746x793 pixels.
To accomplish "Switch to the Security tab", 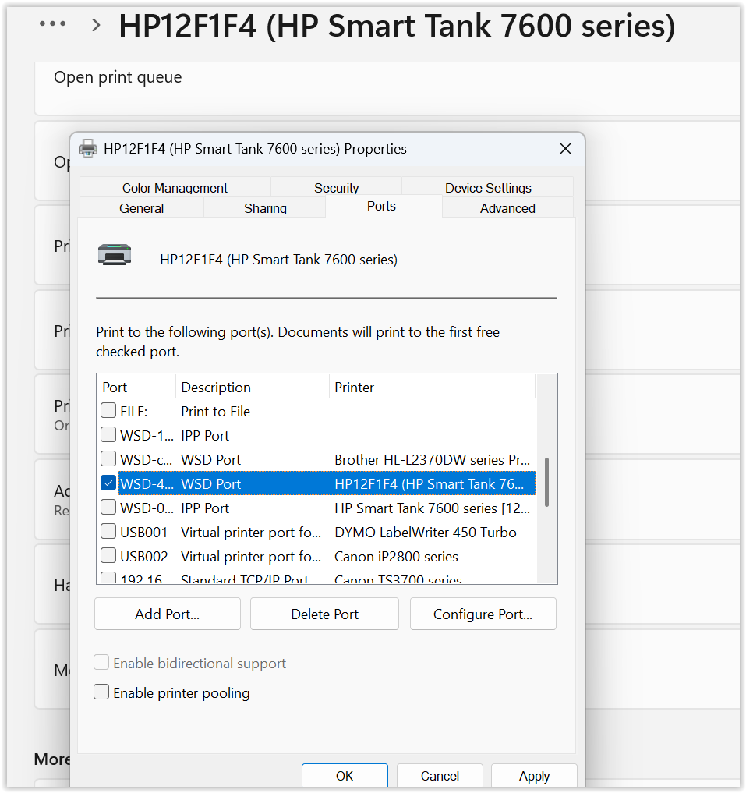I will click(x=336, y=188).
